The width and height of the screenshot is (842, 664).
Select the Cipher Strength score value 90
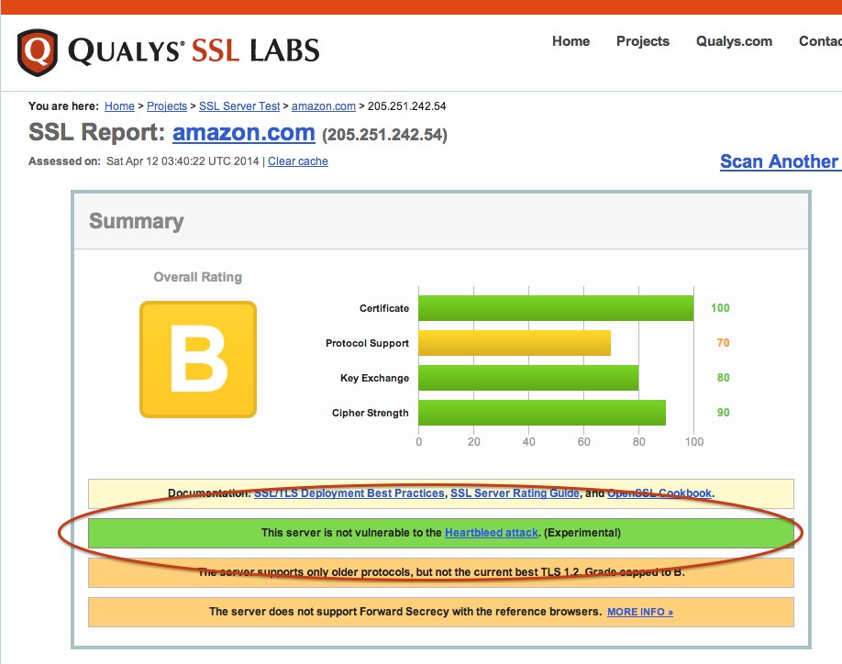[724, 413]
